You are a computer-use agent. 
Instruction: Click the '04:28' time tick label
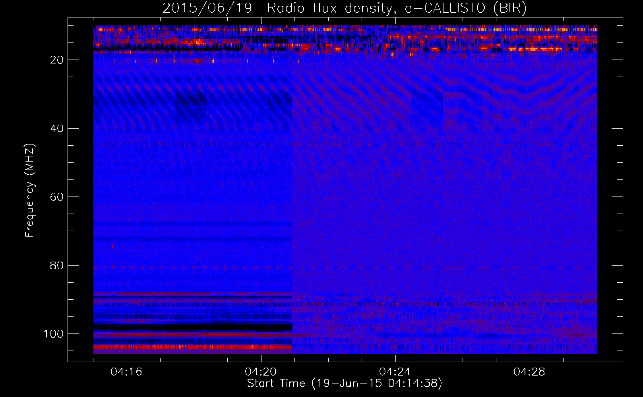529,372
